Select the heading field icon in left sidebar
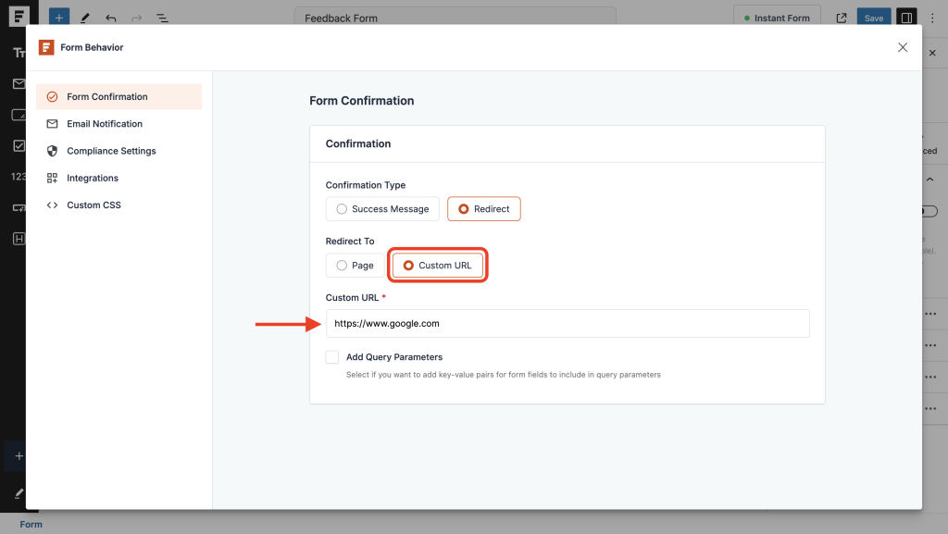 point(19,239)
